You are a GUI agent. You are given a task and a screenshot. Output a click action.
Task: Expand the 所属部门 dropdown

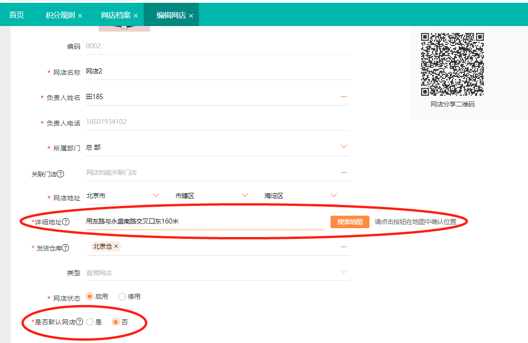click(343, 147)
